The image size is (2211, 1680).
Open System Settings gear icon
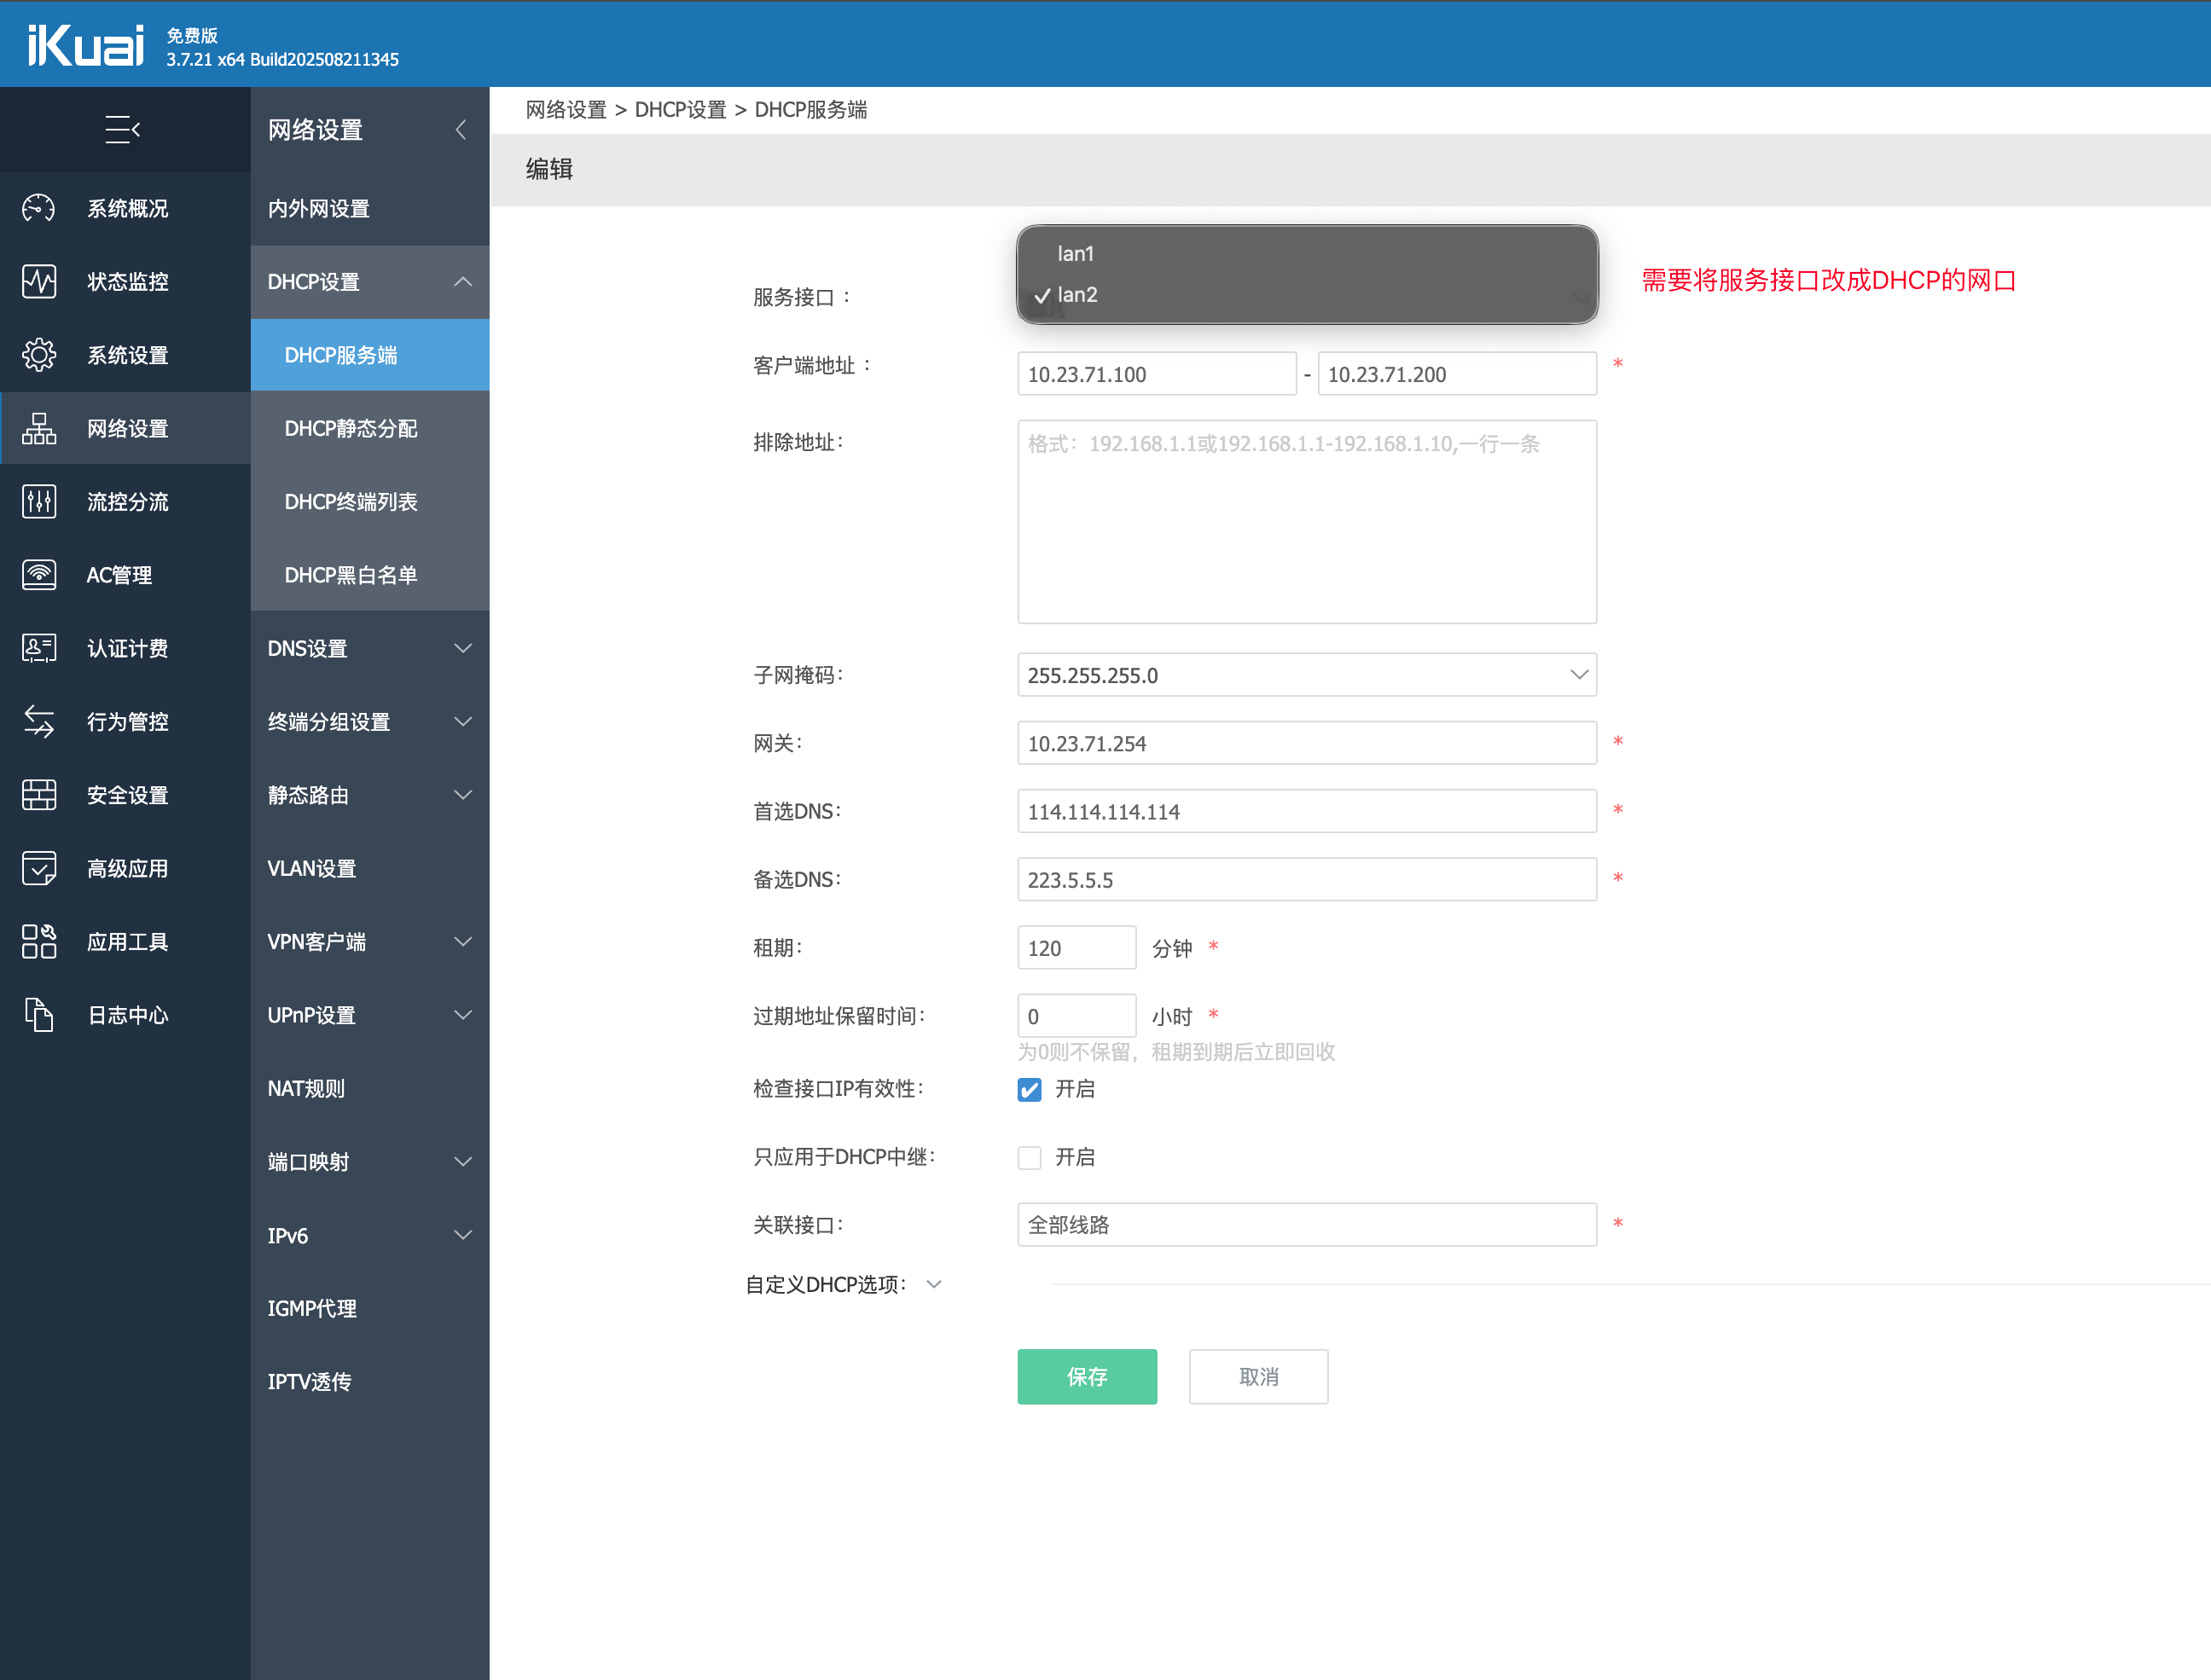(39, 355)
